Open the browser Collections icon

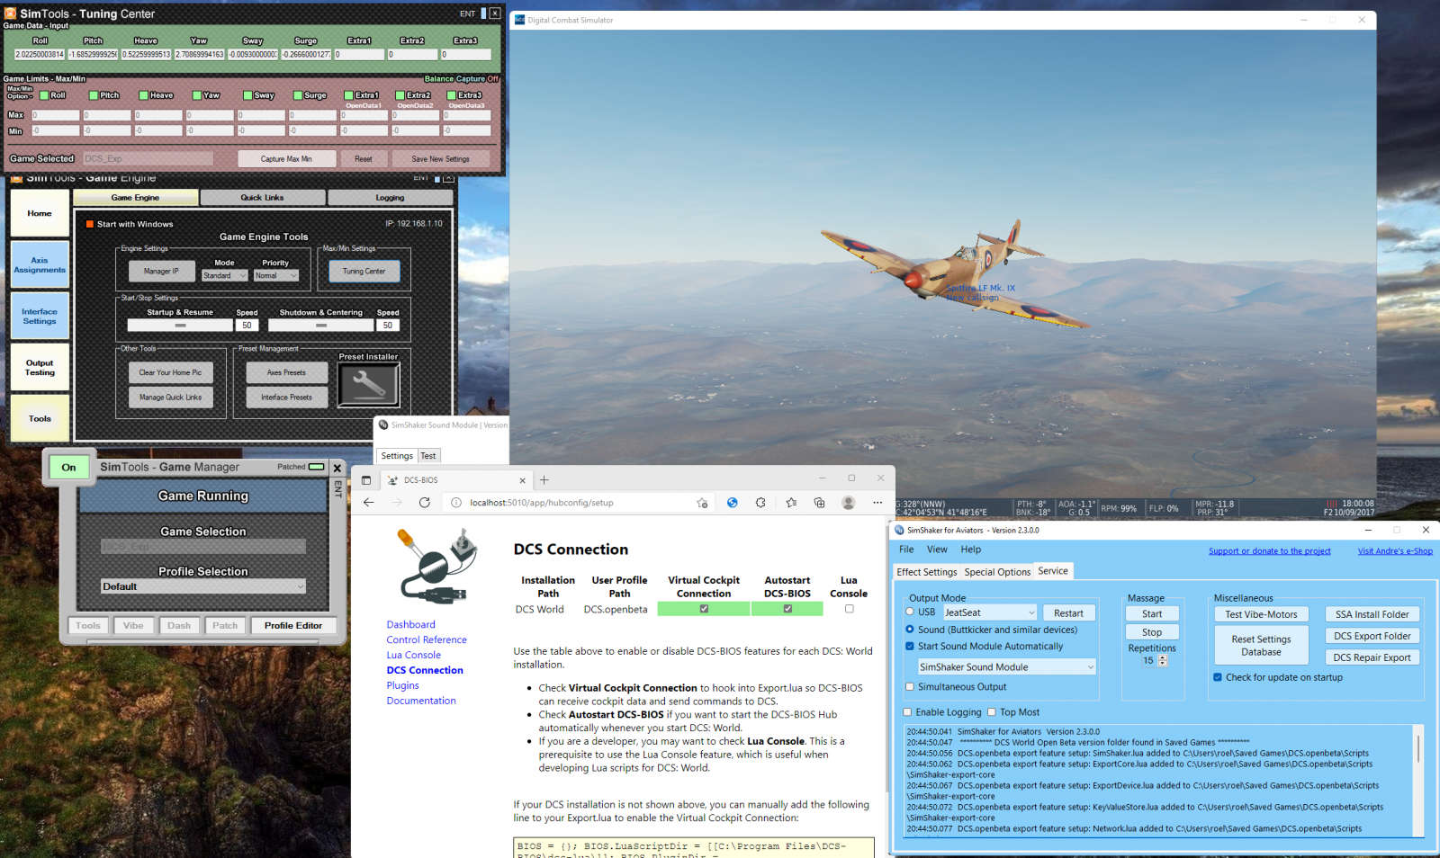point(819,503)
